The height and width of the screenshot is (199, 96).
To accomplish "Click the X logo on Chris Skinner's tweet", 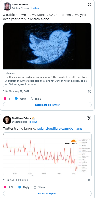I will pyautogui.click(x=89, y=5).
